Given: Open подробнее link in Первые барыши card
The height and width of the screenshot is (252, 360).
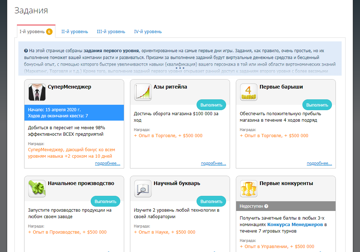Looking at the screenshot, I should [319, 163].
